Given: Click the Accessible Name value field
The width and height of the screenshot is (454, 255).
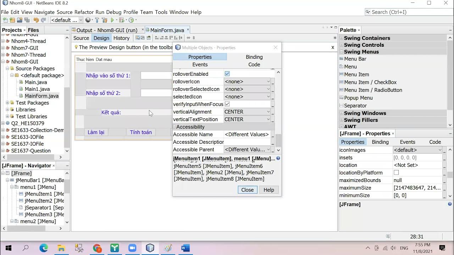Looking at the screenshot, I should pyautogui.click(x=247, y=134).
